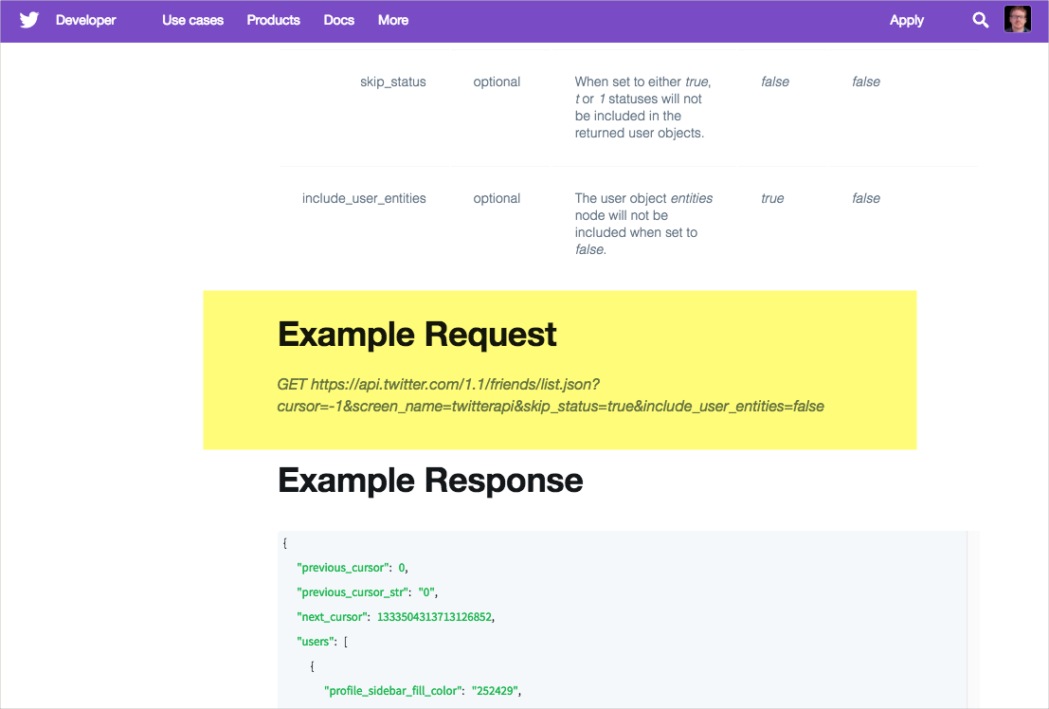The width and height of the screenshot is (1049, 709).
Task: Open the user profile avatar menu
Action: tap(1017, 20)
